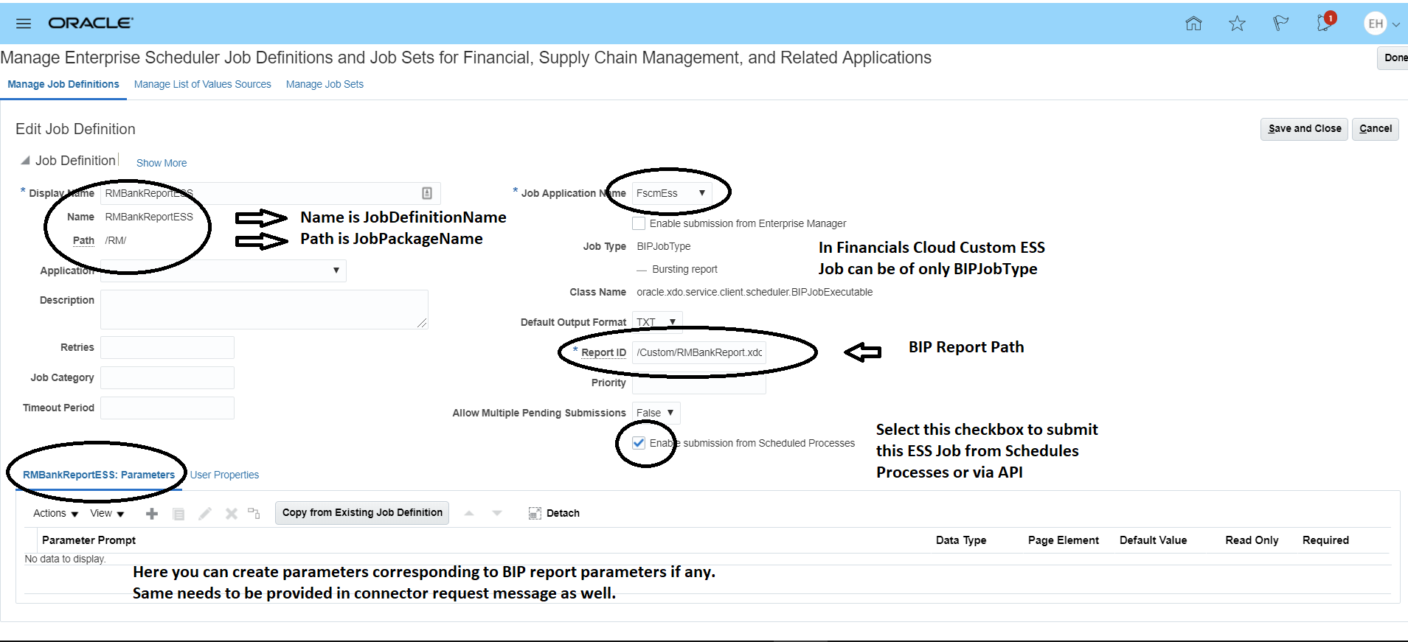Screen dimensions: 1408x642
Task: Click the BIPJobType job type value
Action: pyautogui.click(x=664, y=246)
